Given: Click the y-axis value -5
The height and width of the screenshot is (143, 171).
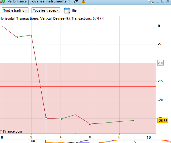Looking at the screenshot, I should click(x=159, y=44).
